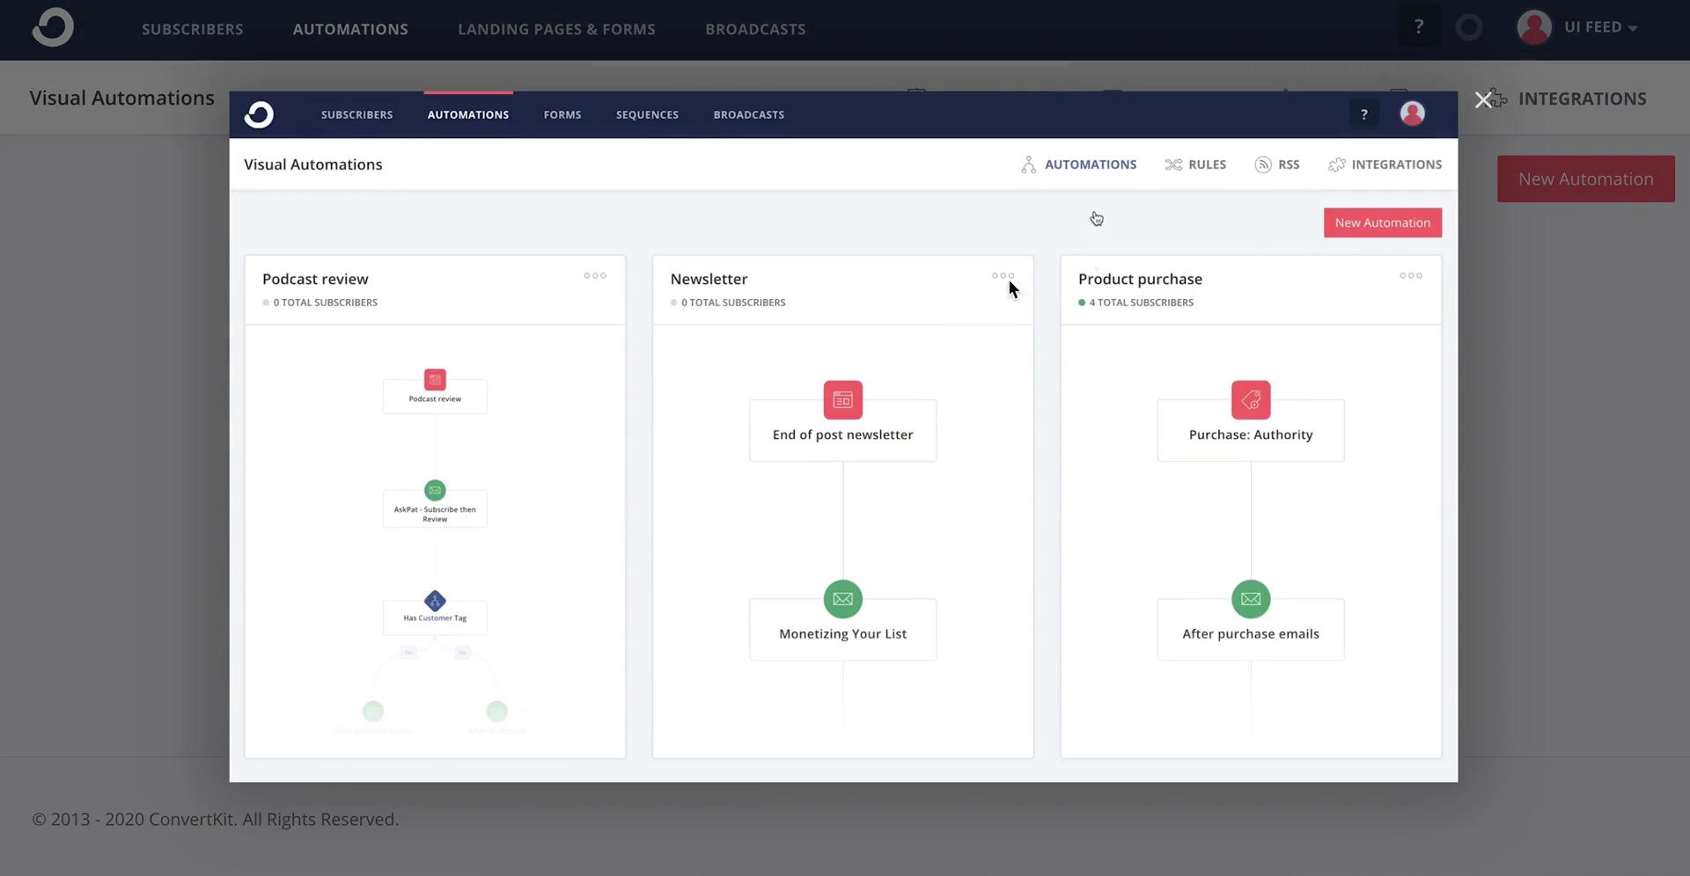The width and height of the screenshot is (1690, 876).
Task: Open RSS sub-navigation link
Action: click(1289, 164)
